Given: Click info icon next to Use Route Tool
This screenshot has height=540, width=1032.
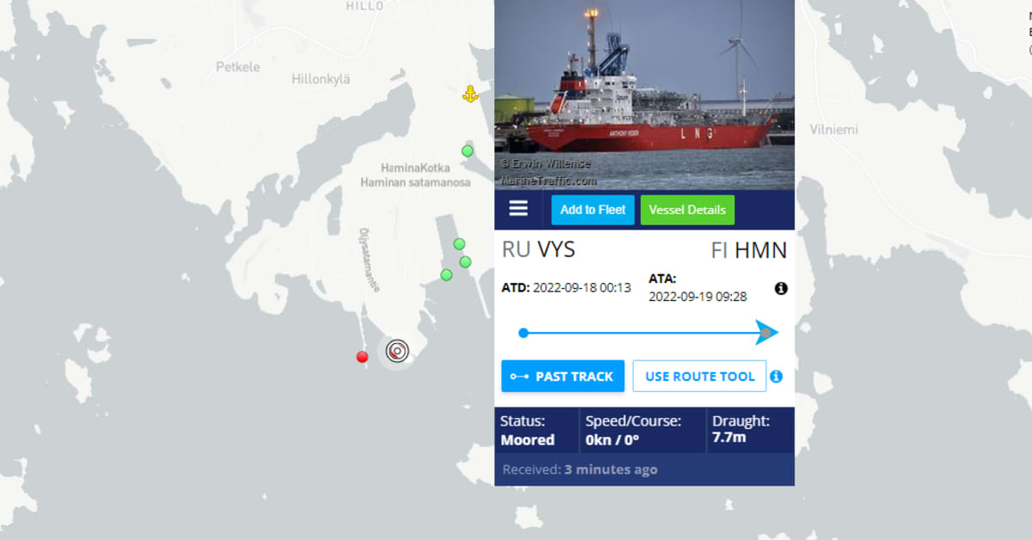Looking at the screenshot, I should (x=776, y=376).
